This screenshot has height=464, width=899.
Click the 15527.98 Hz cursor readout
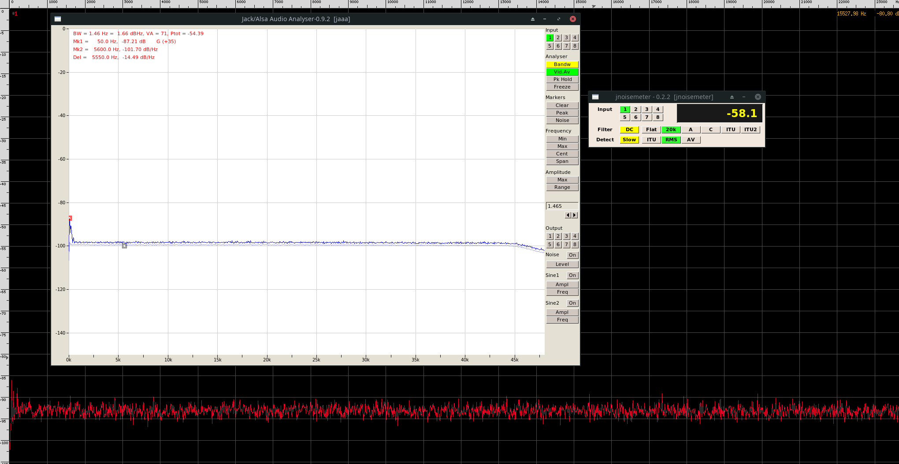pos(851,14)
